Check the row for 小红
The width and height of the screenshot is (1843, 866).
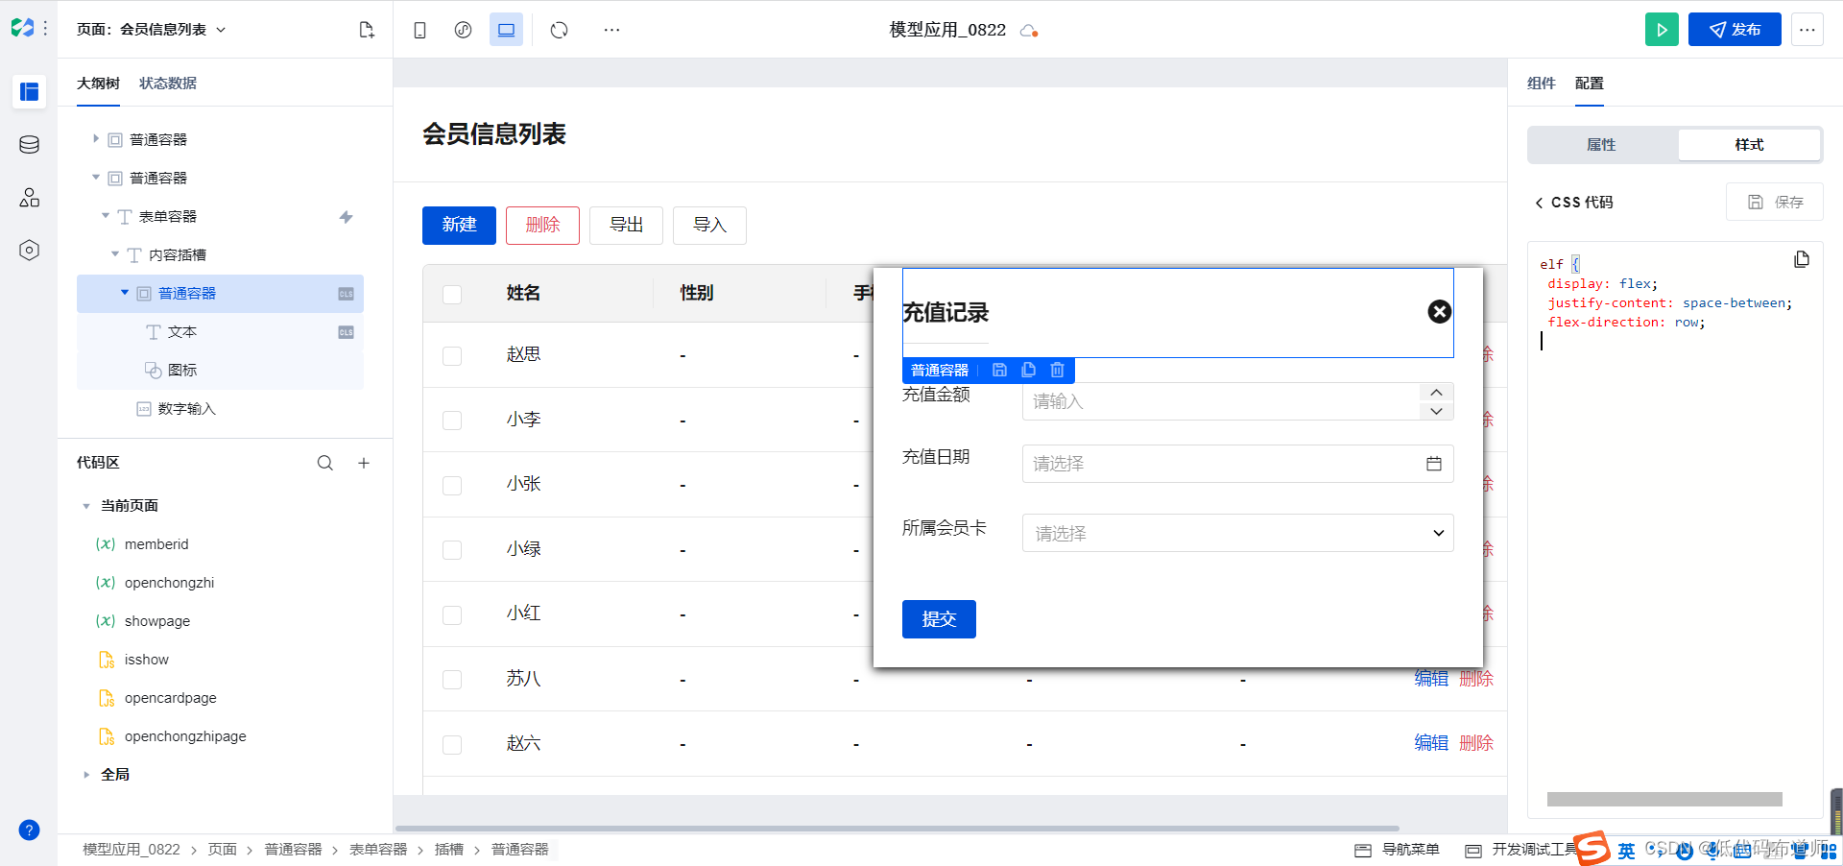pos(452,615)
